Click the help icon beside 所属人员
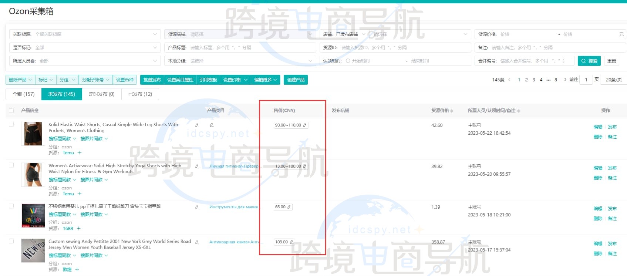The height and width of the screenshot is (276, 627). click(x=33, y=61)
